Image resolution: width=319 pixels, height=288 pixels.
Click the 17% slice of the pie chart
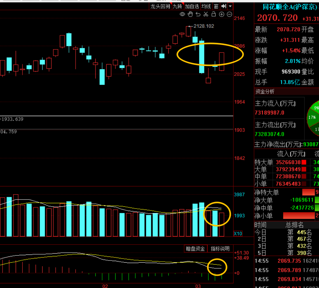(312, 118)
